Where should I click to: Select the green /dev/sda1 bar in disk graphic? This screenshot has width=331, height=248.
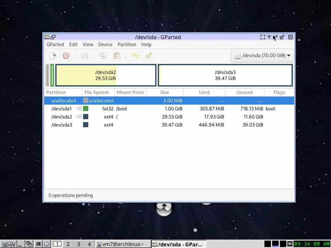(x=52, y=75)
